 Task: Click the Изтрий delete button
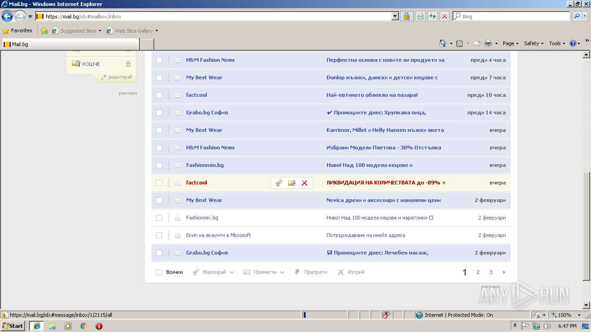click(x=351, y=272)
